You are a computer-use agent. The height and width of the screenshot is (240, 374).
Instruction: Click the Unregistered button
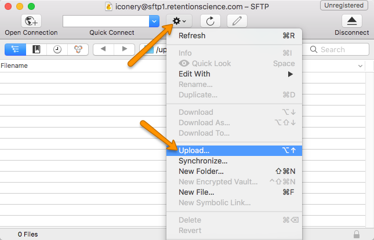click(x=344, y=5)
